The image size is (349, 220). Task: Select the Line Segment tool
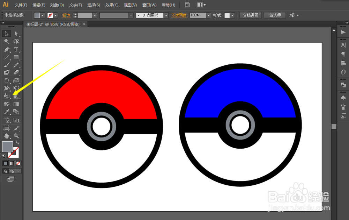click(6, 57)
